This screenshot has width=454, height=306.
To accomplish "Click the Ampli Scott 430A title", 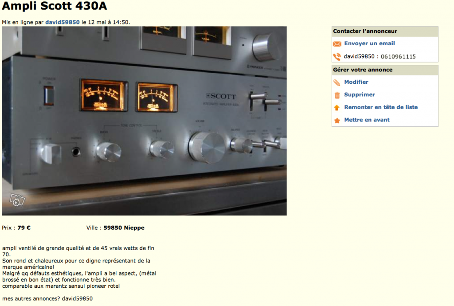I will (x=55, y=6).
